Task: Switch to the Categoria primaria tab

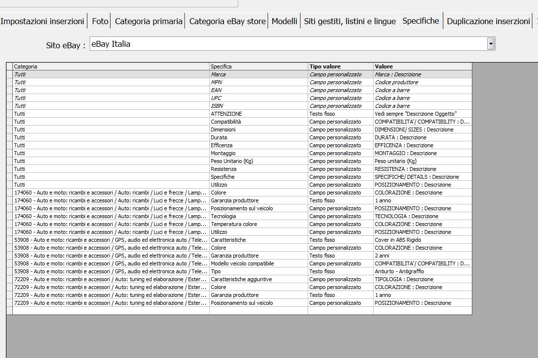Action: pos(149,21)
